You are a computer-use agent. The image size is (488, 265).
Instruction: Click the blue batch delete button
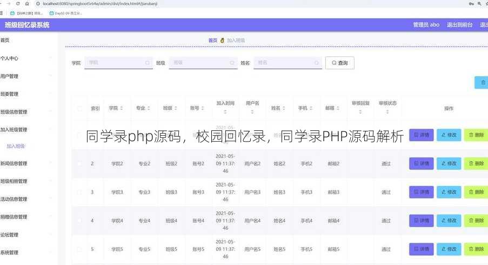(x=481, y=83)
